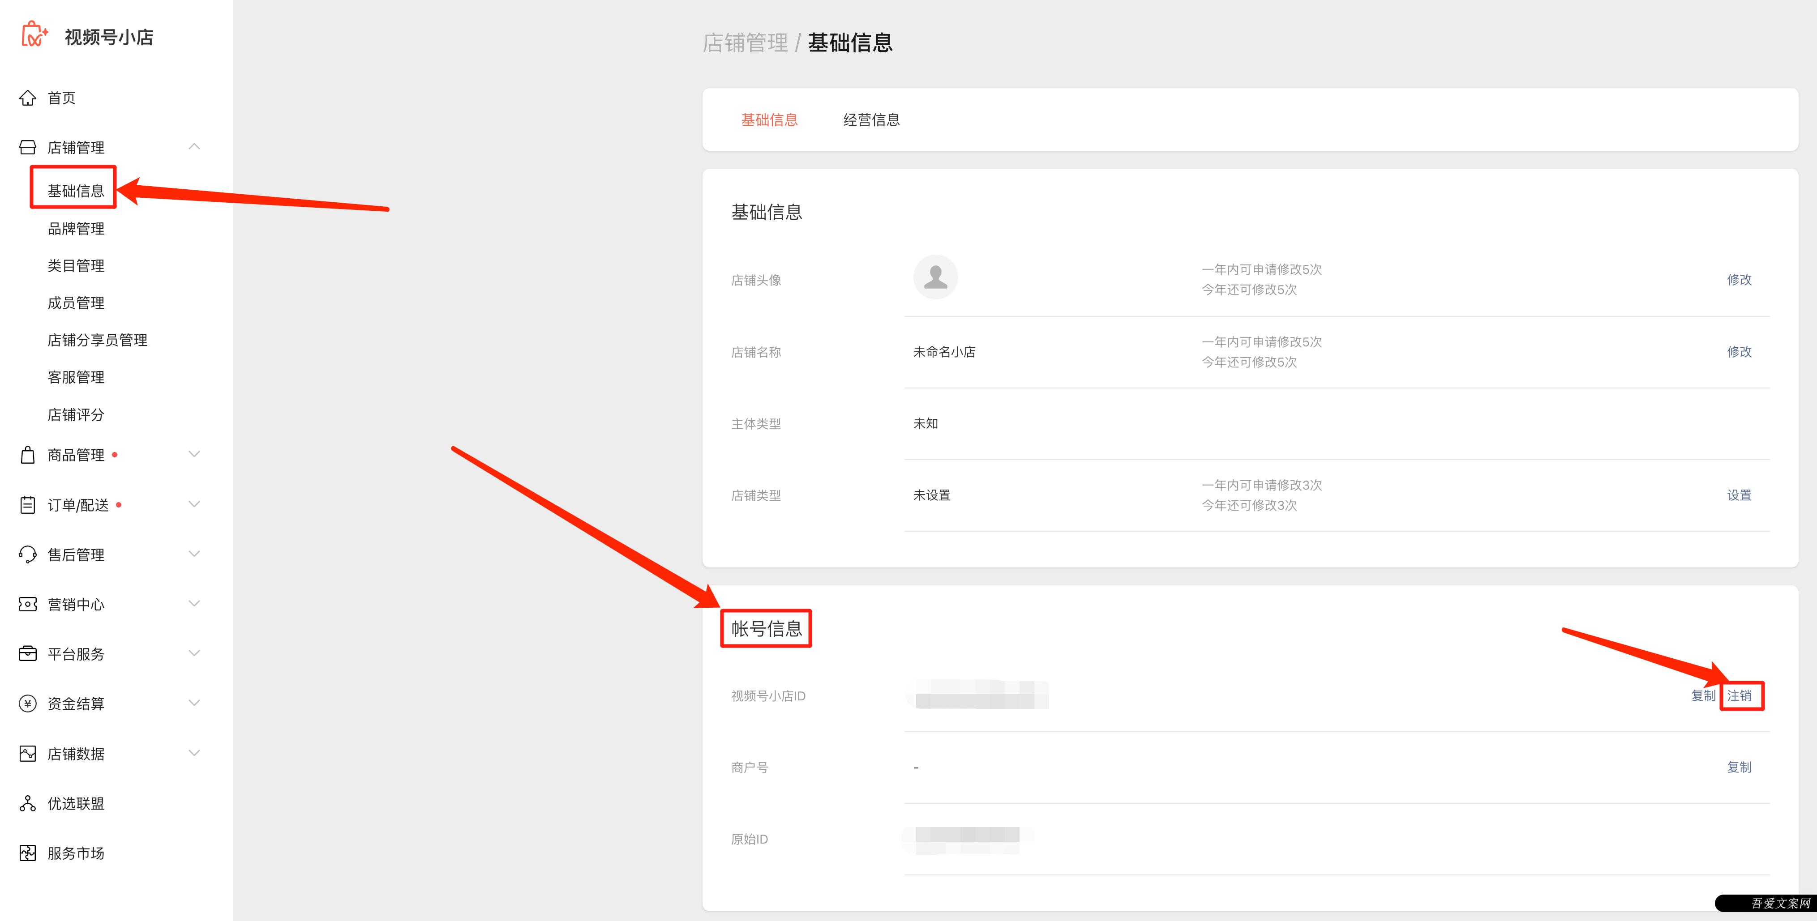Click the 订单/配送 menu label
1817x921 pixels.
coord(77,506)
